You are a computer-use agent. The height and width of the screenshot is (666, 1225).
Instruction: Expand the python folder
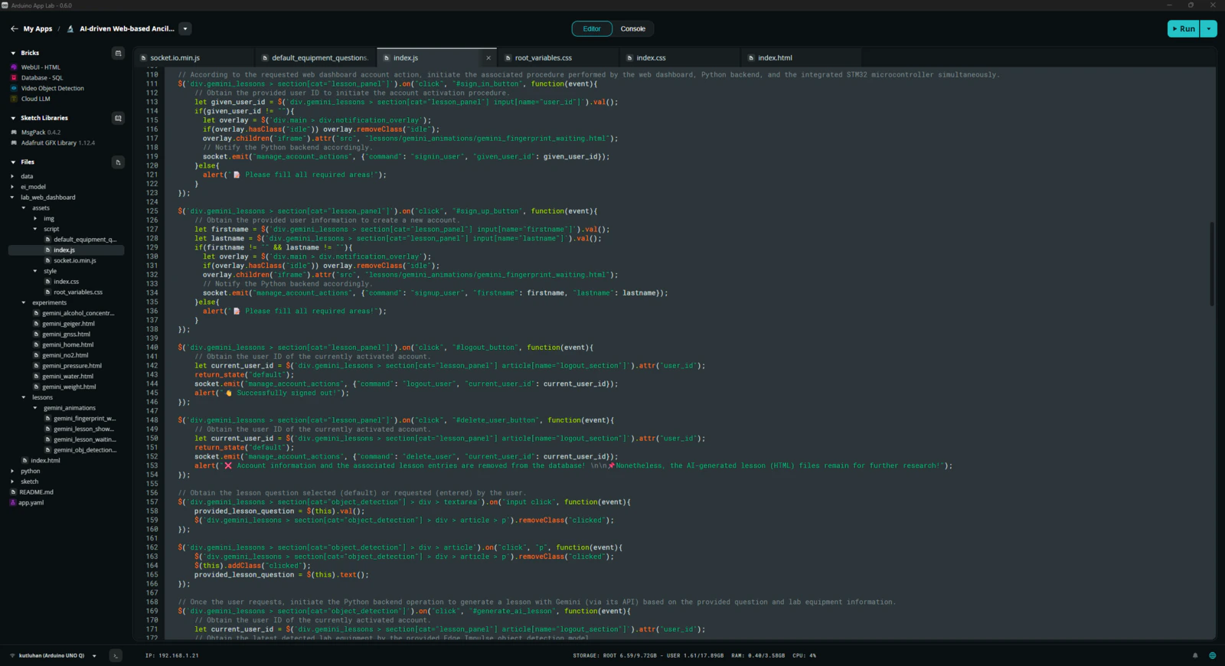12,471
